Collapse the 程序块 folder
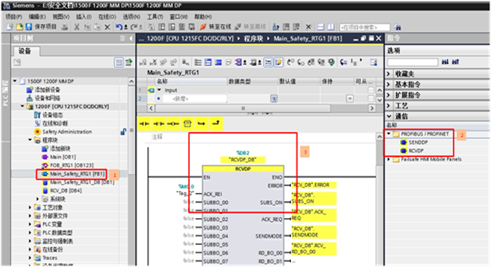The width and height of the screenshot is (491, 267). click(30, 140)
